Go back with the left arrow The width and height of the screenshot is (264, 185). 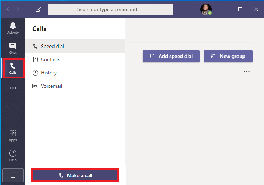pos(8,9)
